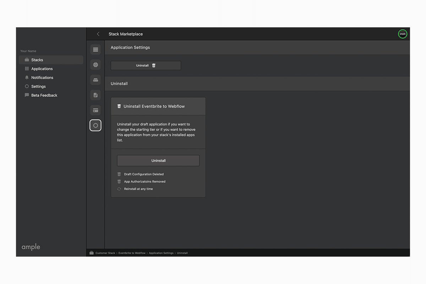This screenshot has height=284, width=426.
Task: Open the document page icon in icon rail
Action: [x=95, y=95]
